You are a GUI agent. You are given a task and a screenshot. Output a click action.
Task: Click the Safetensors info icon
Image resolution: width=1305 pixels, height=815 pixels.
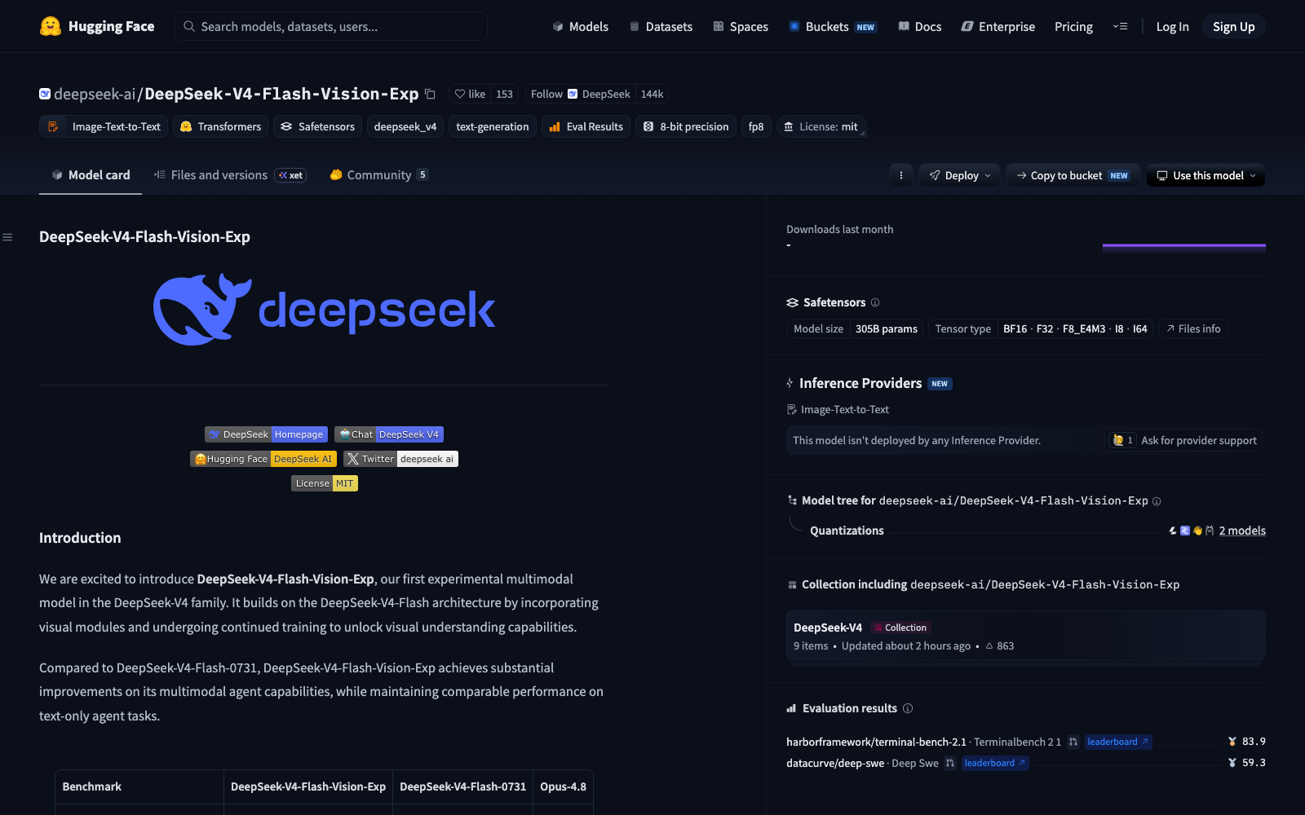875,302
